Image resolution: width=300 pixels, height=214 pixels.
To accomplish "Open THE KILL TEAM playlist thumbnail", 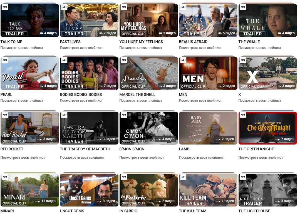I will click(x=208, y=190).
